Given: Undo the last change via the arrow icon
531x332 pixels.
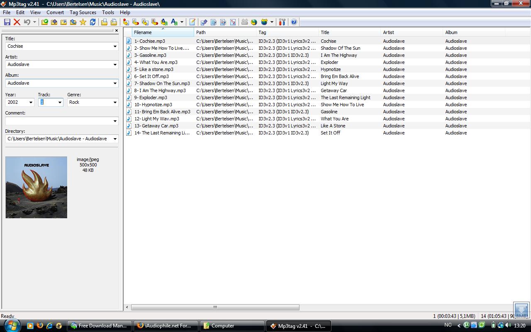Looking at the screenshot, I should pos(27,22).
